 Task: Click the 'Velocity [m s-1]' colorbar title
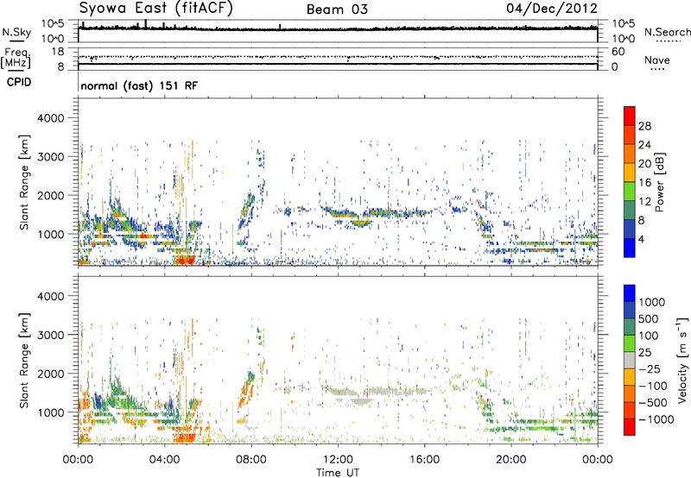(682, 360)
